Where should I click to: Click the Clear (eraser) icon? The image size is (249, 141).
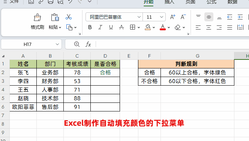[178, 27]
